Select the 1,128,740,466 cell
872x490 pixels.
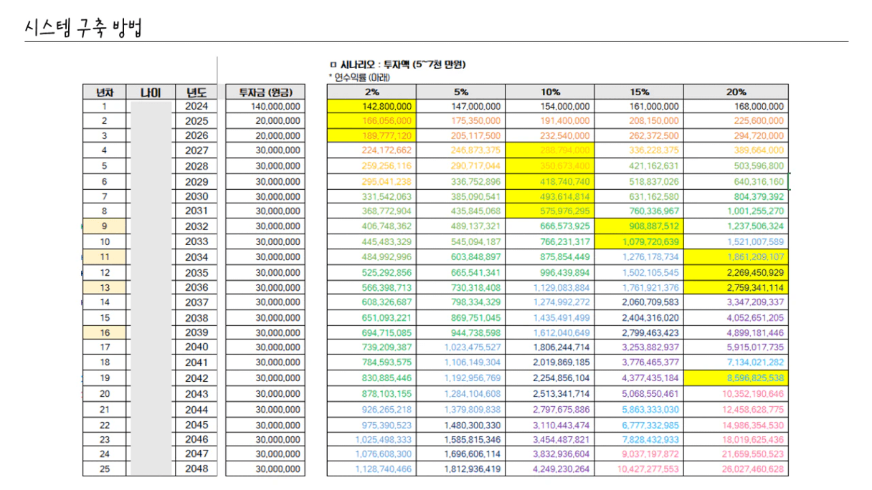point(371,469)
